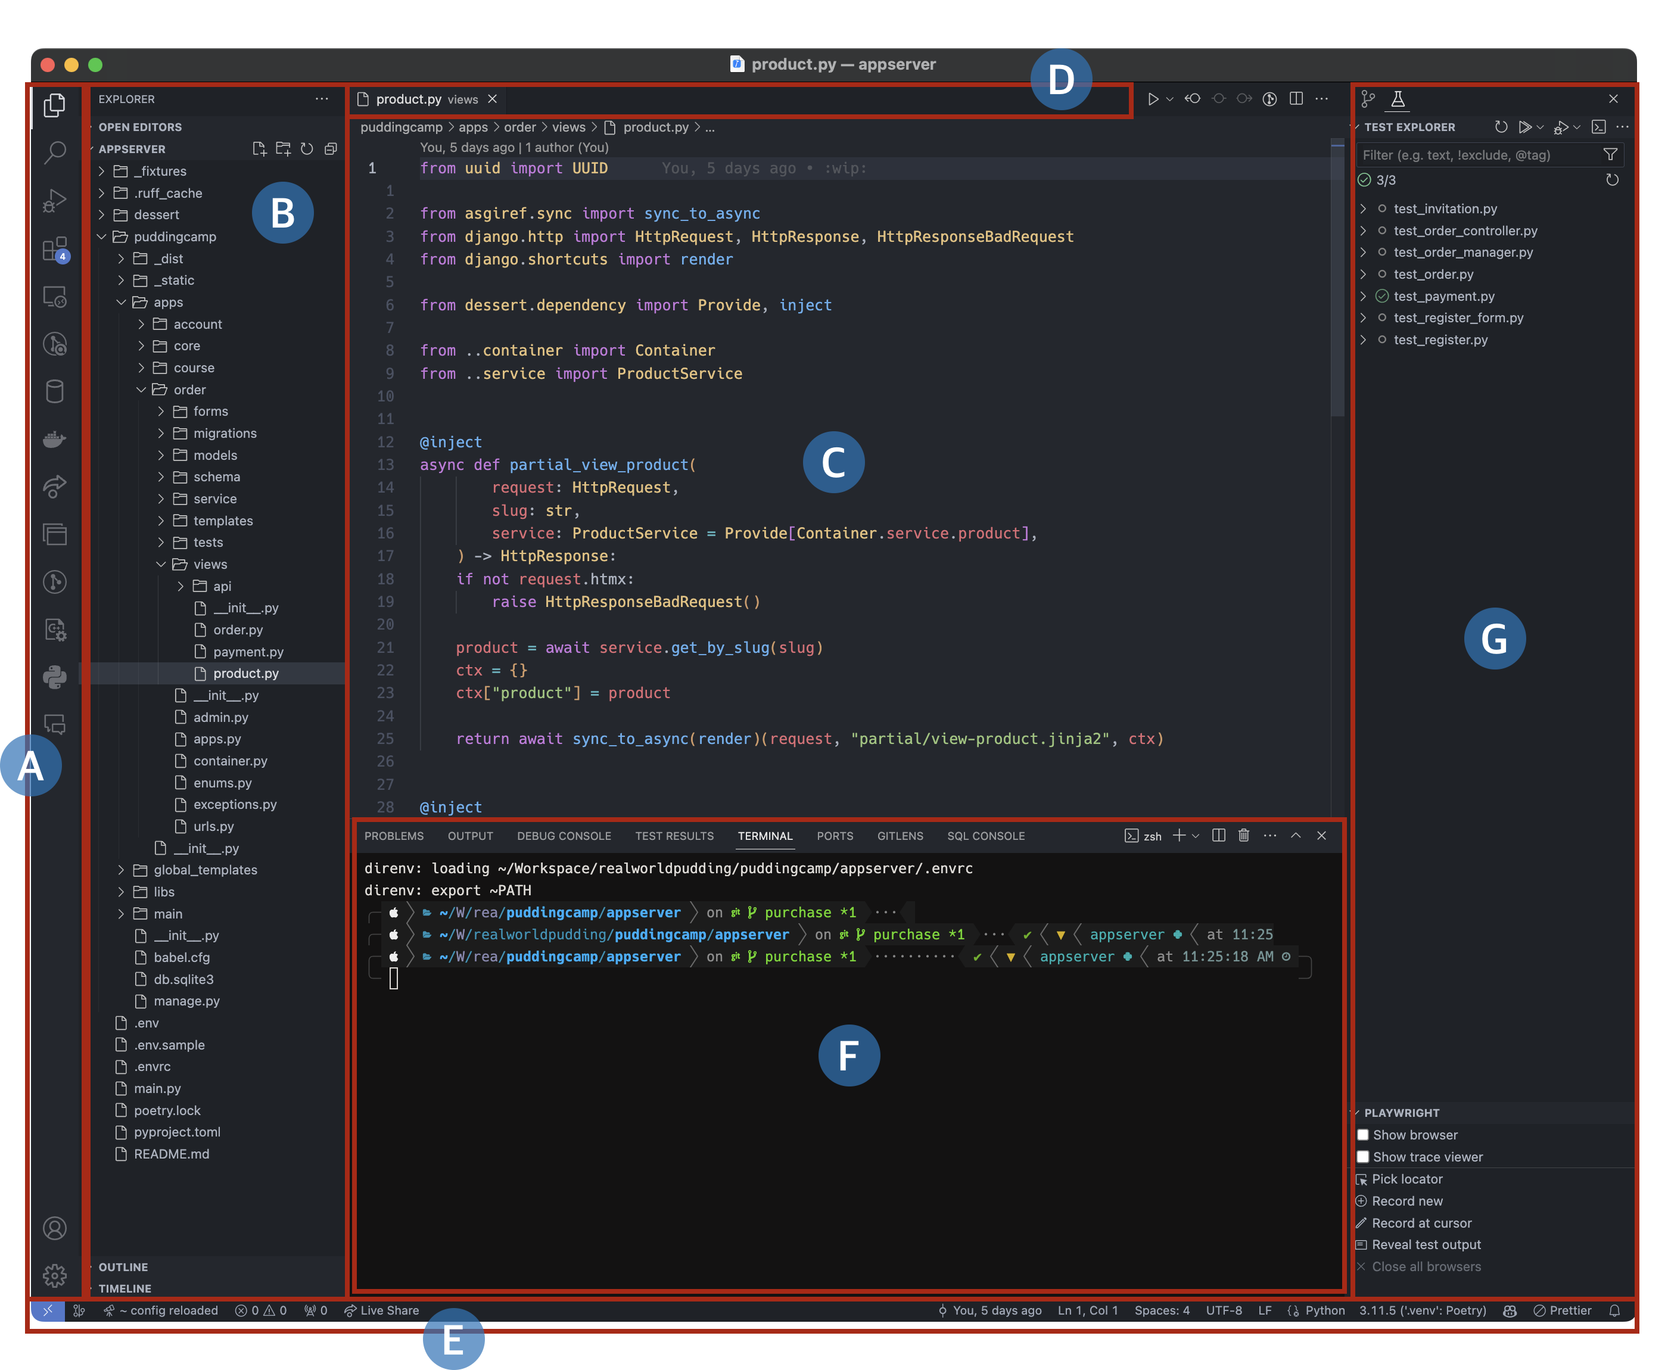Click New File icon in APPSERVER header
Viewport: 1668px width, 1370px height.
tap(259, 148)
